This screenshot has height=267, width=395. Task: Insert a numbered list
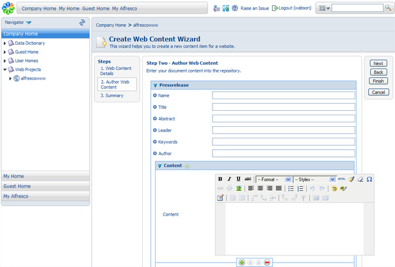coord(300,188)
